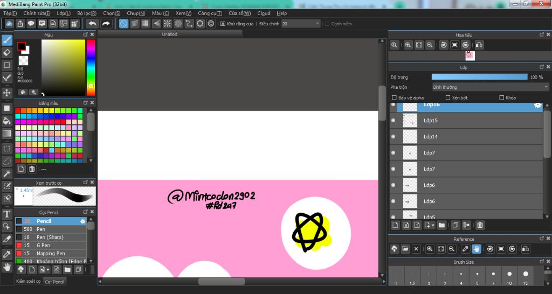Select the Lasso selection tool
This screenshot has width=552, height=294.
pos(6,161)
